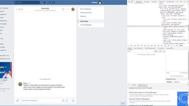The height and width of the screenshot is (106, 189).
Task: Open the Performance tab
Action: 171,2
